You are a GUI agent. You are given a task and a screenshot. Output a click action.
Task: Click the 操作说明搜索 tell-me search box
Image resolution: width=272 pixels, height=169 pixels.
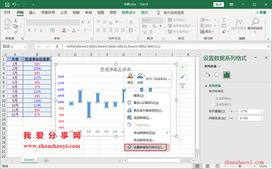click(x=174, y=13)
